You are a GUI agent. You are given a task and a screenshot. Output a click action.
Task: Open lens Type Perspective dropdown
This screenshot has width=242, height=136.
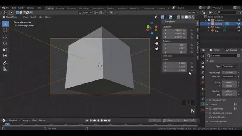[x=230, y=66]
